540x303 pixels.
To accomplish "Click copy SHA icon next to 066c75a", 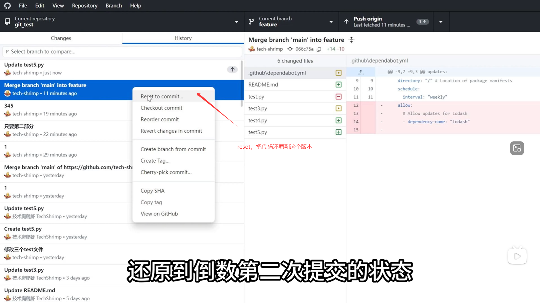I will pos(319,49).
